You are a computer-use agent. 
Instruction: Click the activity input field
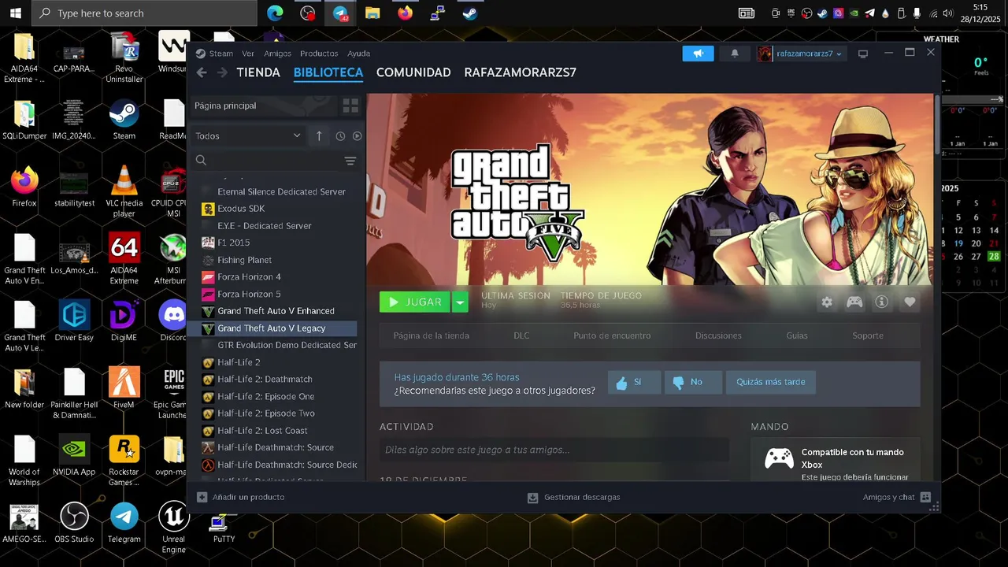[x=554, y=450]
